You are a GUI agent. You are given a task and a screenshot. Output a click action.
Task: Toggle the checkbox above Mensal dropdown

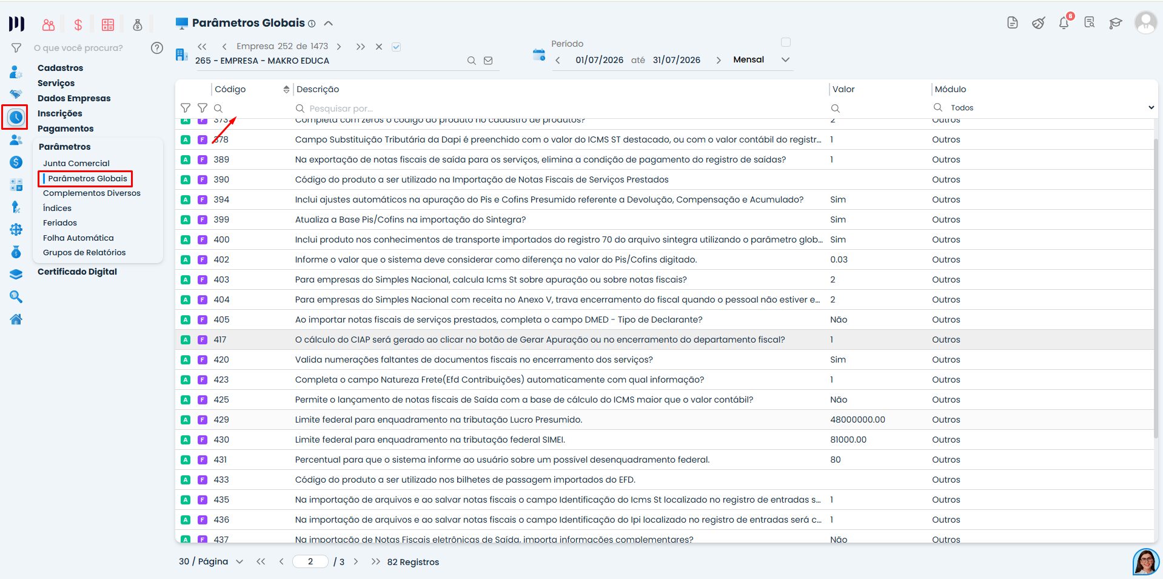pyautogui.click(x=786, y=42)
